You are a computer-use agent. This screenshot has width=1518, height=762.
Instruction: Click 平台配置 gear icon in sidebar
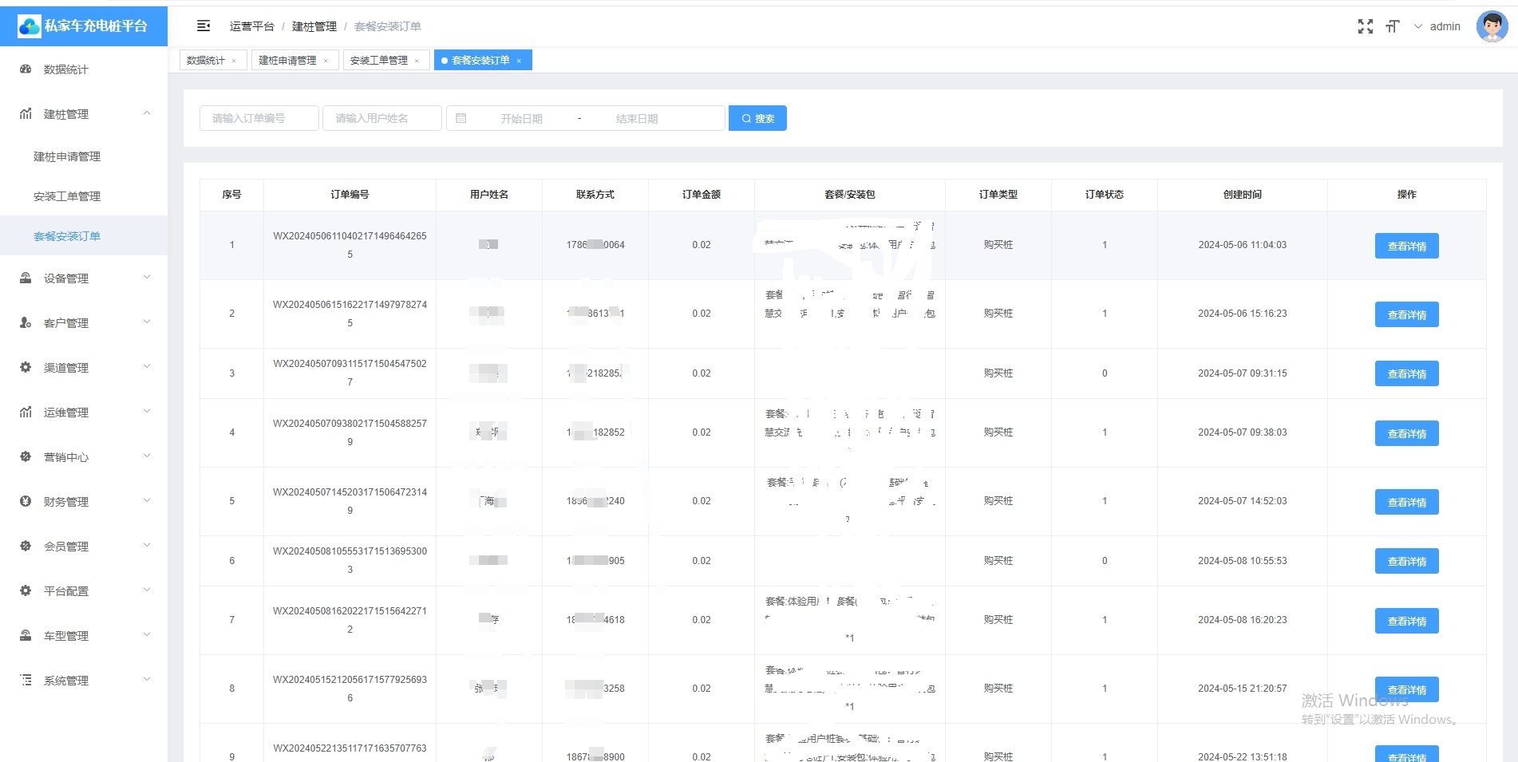26,591
